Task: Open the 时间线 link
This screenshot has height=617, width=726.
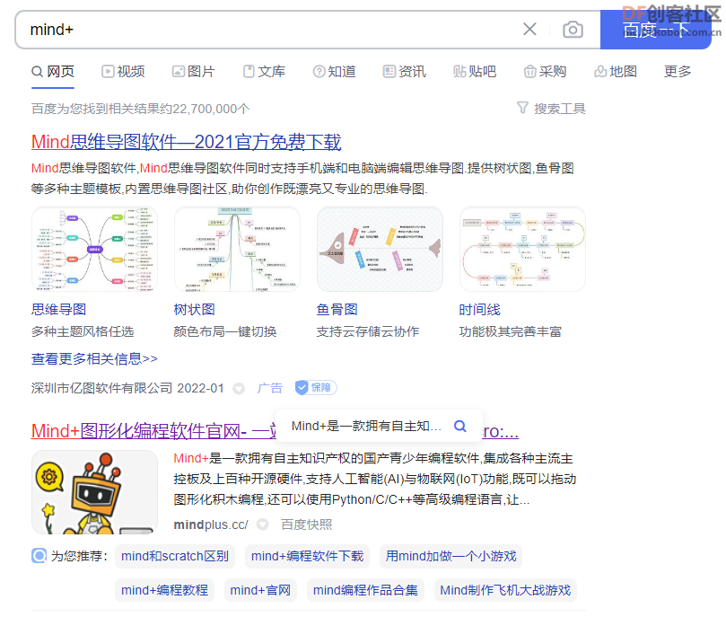Action: [479, 310]
